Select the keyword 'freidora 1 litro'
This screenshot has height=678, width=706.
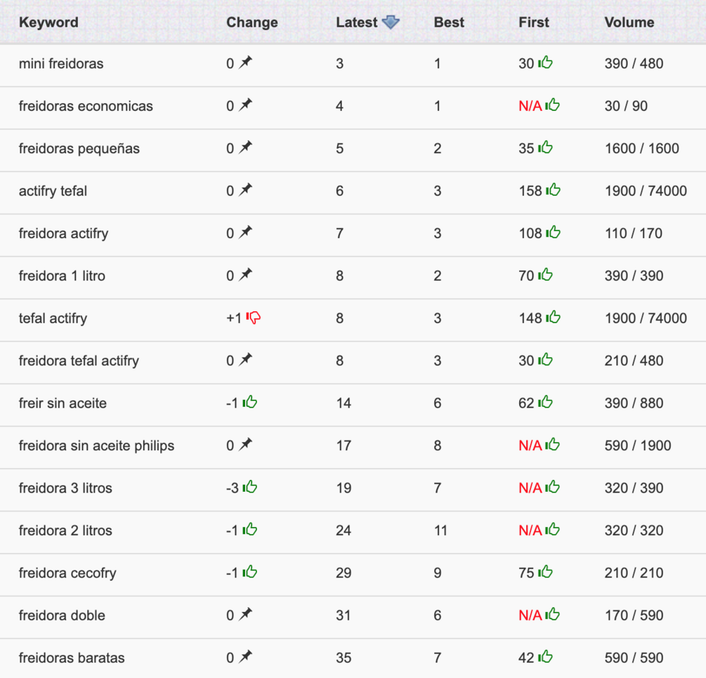coord(62,275)
